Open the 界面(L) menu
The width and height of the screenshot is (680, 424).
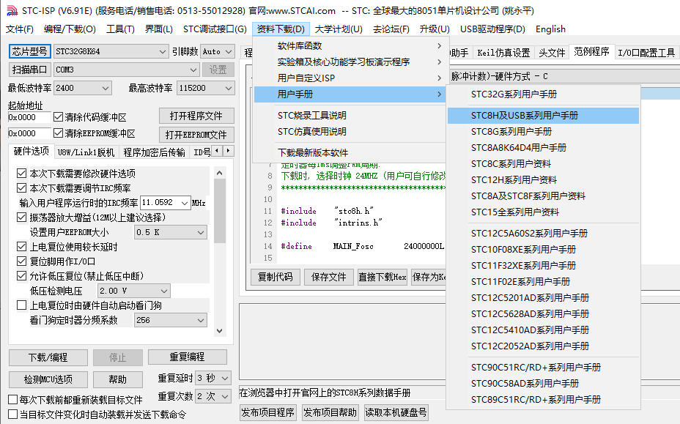tap(159, 29)
